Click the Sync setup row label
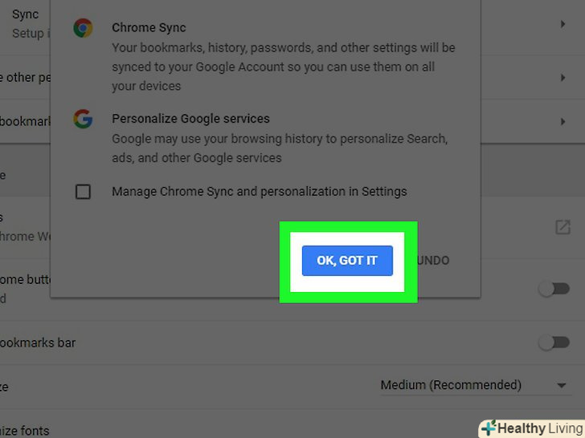The image size is (585, 438). [x=24, y=16]
